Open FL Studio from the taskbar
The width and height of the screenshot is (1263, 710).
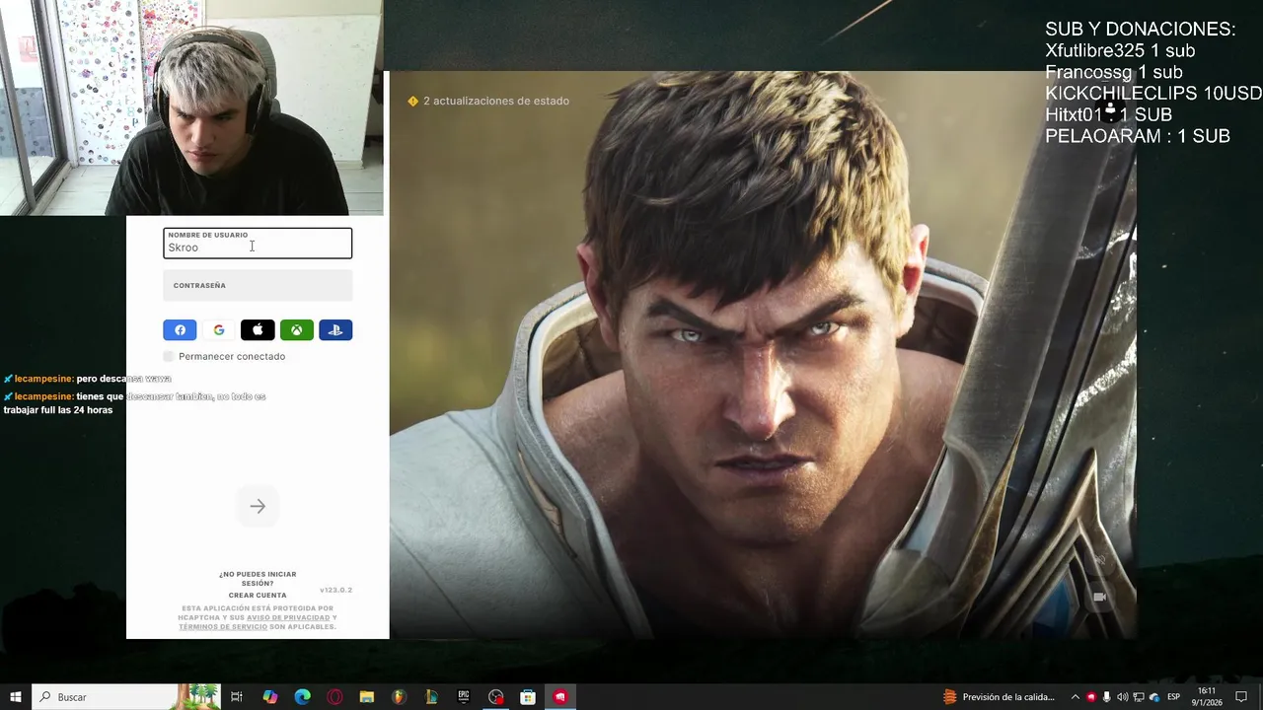click(x=400, y=697)
